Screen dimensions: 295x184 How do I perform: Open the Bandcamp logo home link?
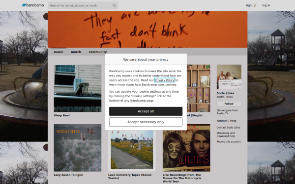tap(33, 5)
